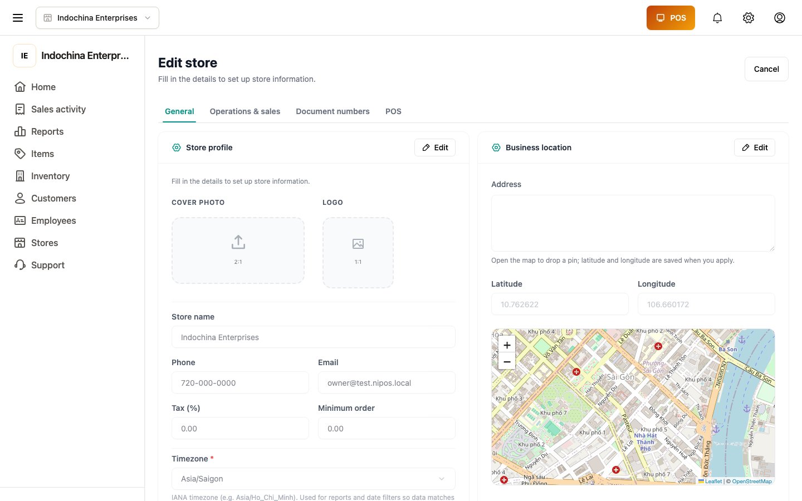The width and height of the screenshot is (802, 501).
Task: Click the Store profile section icon
Action: 177,148
